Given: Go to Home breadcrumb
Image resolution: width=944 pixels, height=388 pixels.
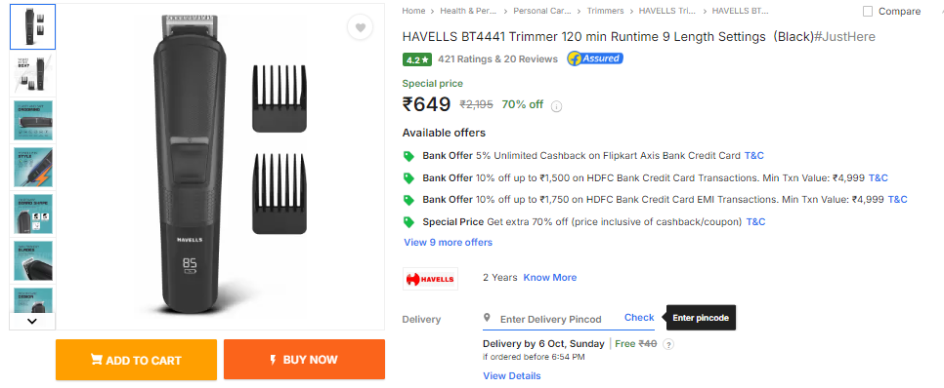Looking at the screenshot, I should coord(413,11).
